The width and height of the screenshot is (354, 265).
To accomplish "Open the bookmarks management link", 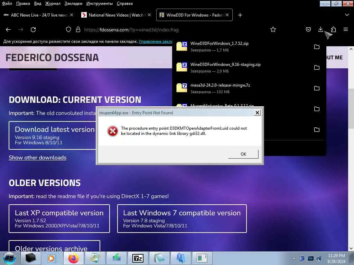I will pyautogui.click(x=156, y=41).
